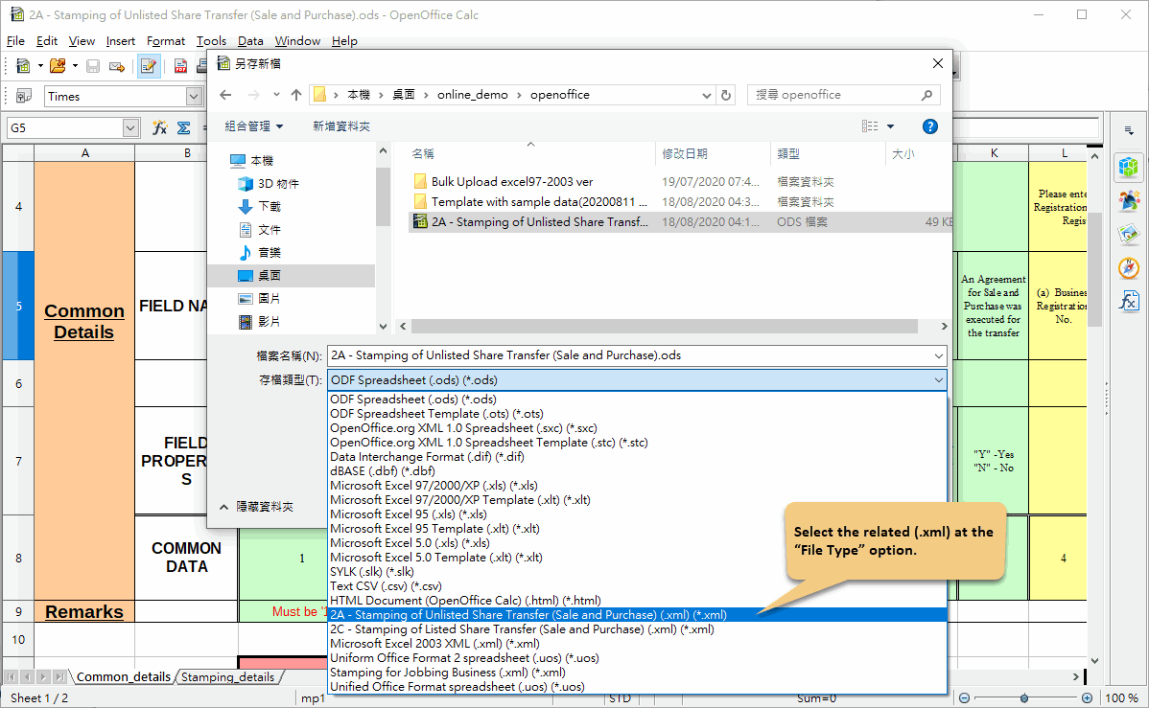Choose HTML Document (OpenOffice Calc) type
This screenshot has width=1149, height=708.
pos(637,601)
